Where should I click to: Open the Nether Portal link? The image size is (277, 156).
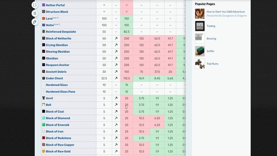click(55, 5)
